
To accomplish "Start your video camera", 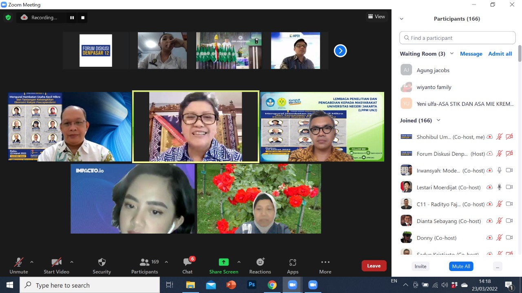I will 56,266.
